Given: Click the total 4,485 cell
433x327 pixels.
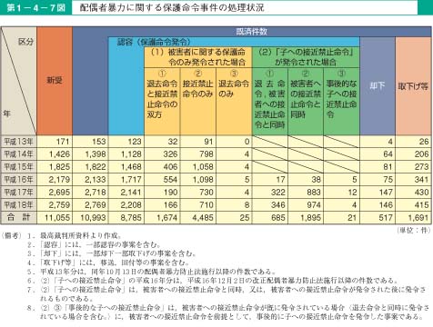Looking at the screenshot, I should (203, 217).
